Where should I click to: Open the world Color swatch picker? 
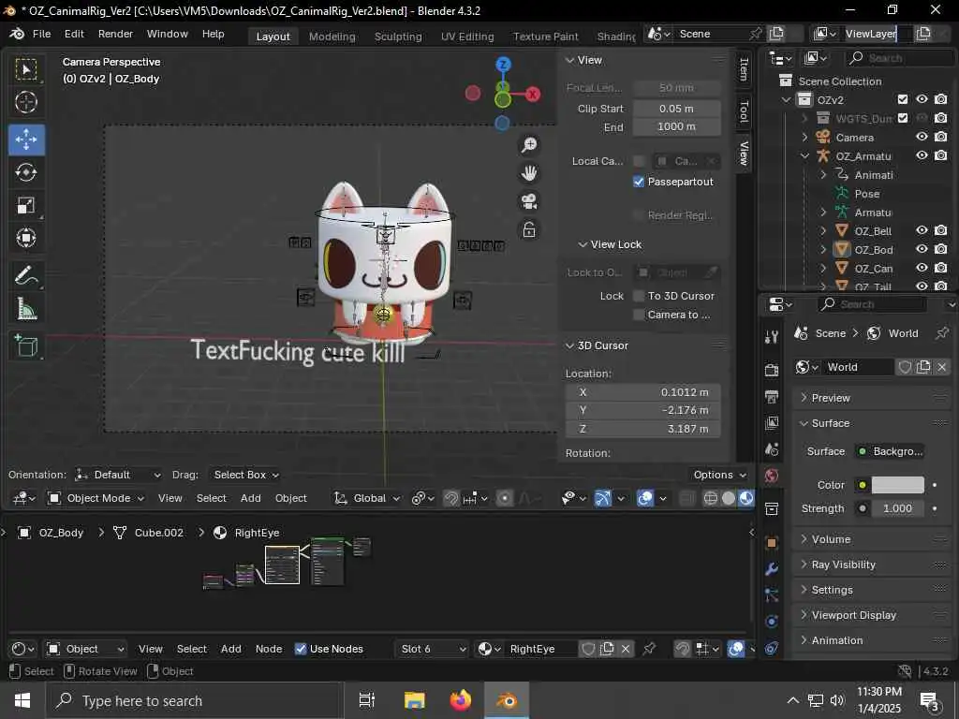[897, 485]
